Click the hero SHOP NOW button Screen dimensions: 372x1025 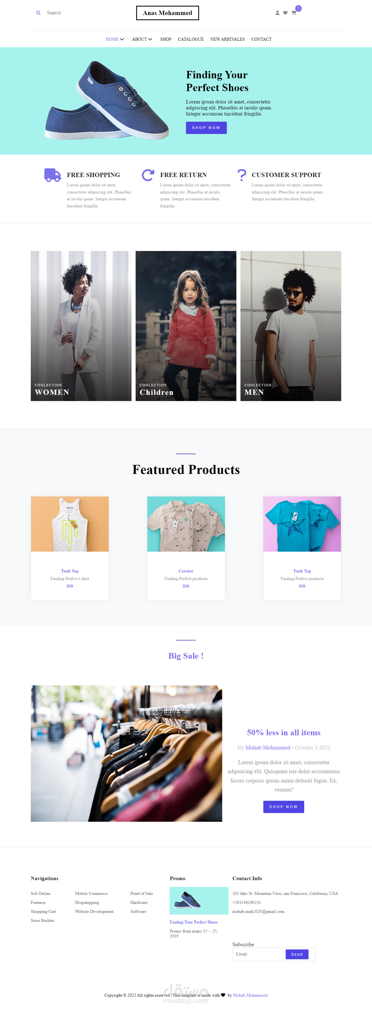[x=206, y=128]
